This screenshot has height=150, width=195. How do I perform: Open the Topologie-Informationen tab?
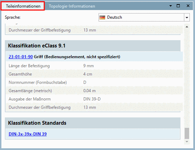coord(72,6)
